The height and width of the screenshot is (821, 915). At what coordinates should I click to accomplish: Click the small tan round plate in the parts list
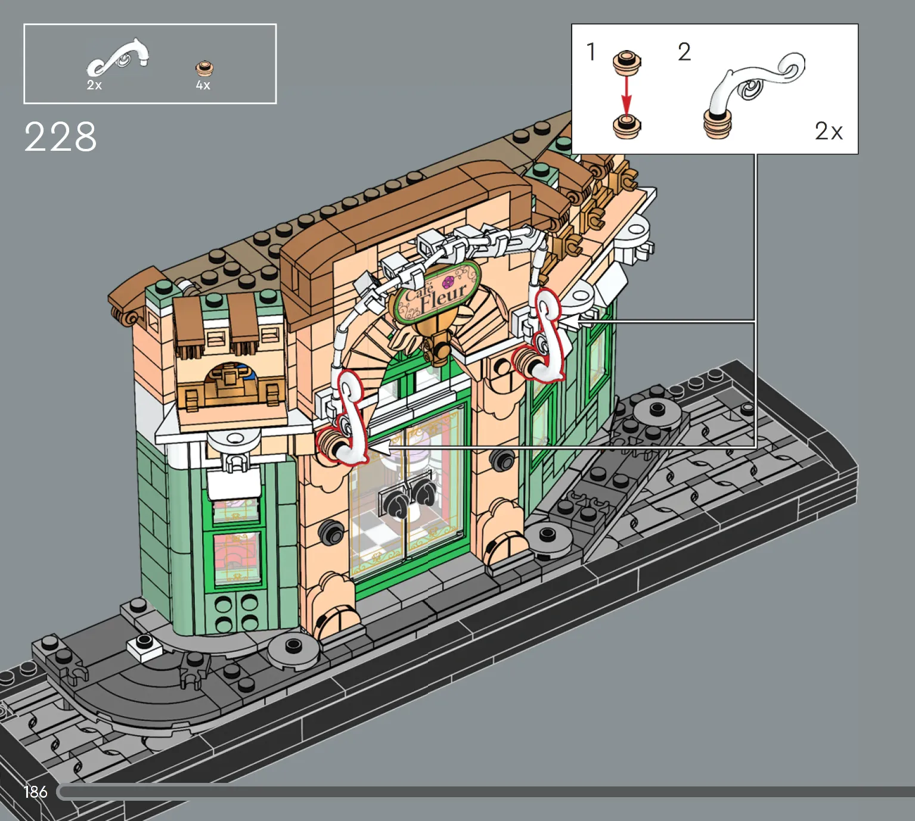point(205,68)
